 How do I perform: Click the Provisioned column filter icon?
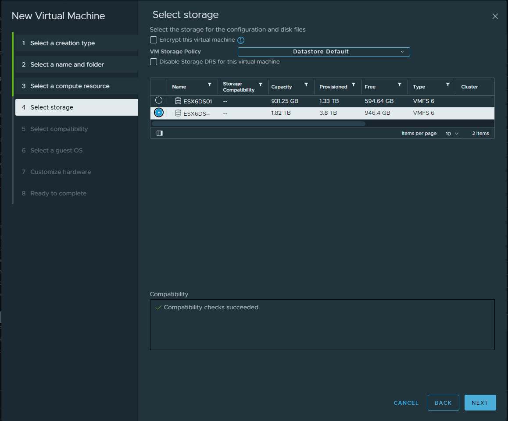point(354,85)
